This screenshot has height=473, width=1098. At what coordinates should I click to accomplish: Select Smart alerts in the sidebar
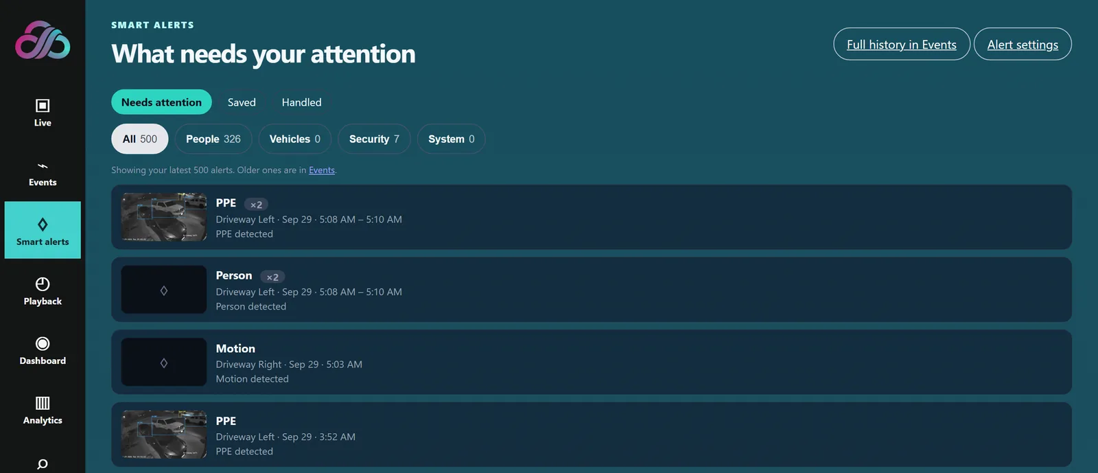click(x=43, y=230)
